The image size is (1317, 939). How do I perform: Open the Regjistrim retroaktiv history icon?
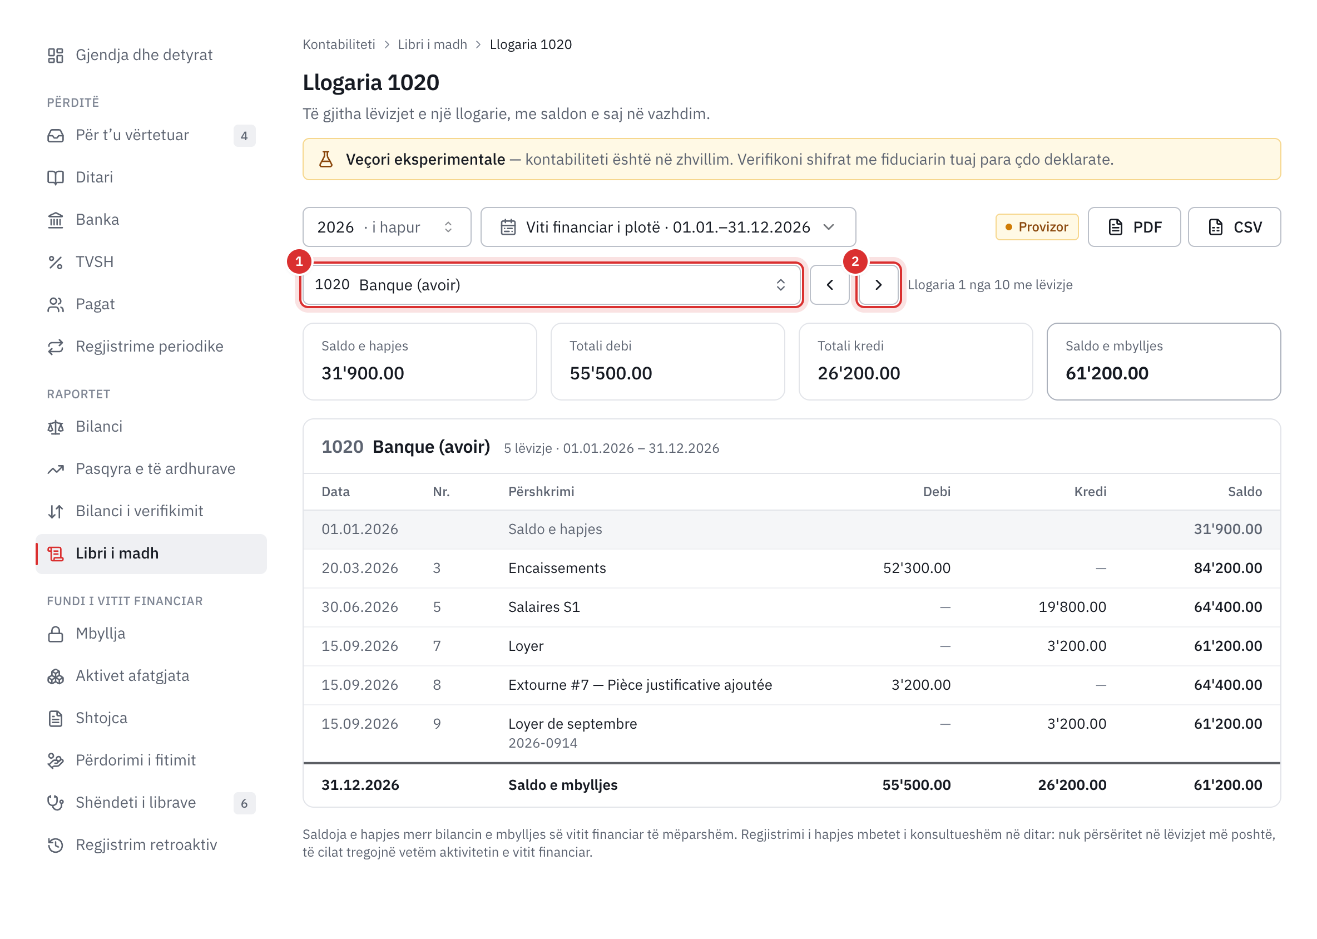(56, 845)
